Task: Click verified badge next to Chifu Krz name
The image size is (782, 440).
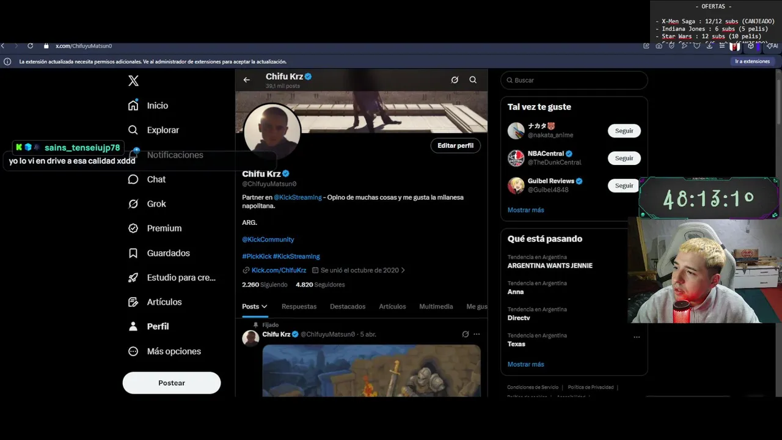Action: pos(285,174)
